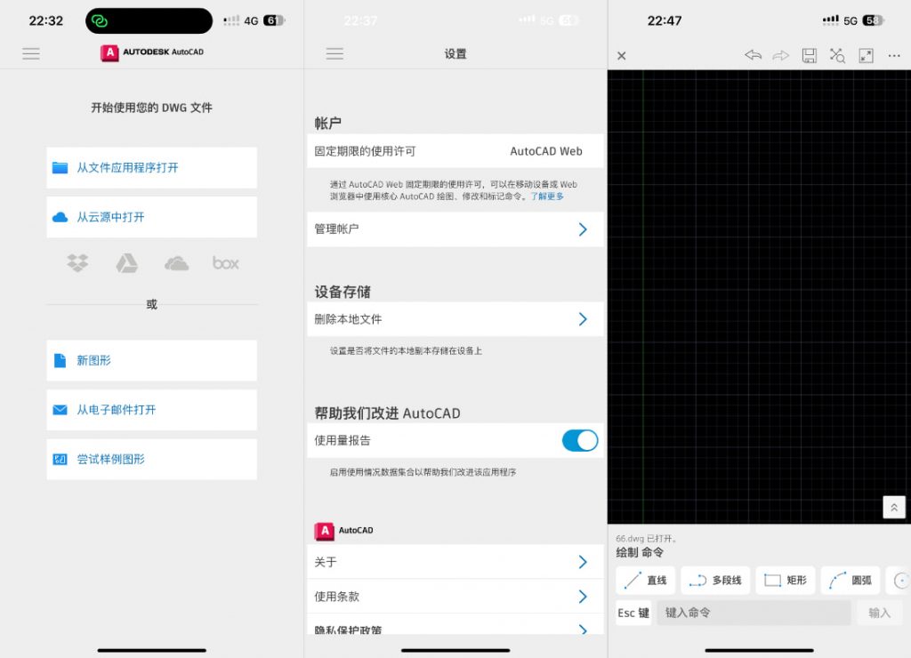Tap the green link icon in status pill
The height and width of the screenshot is (658, 911).
coord(100,21)
